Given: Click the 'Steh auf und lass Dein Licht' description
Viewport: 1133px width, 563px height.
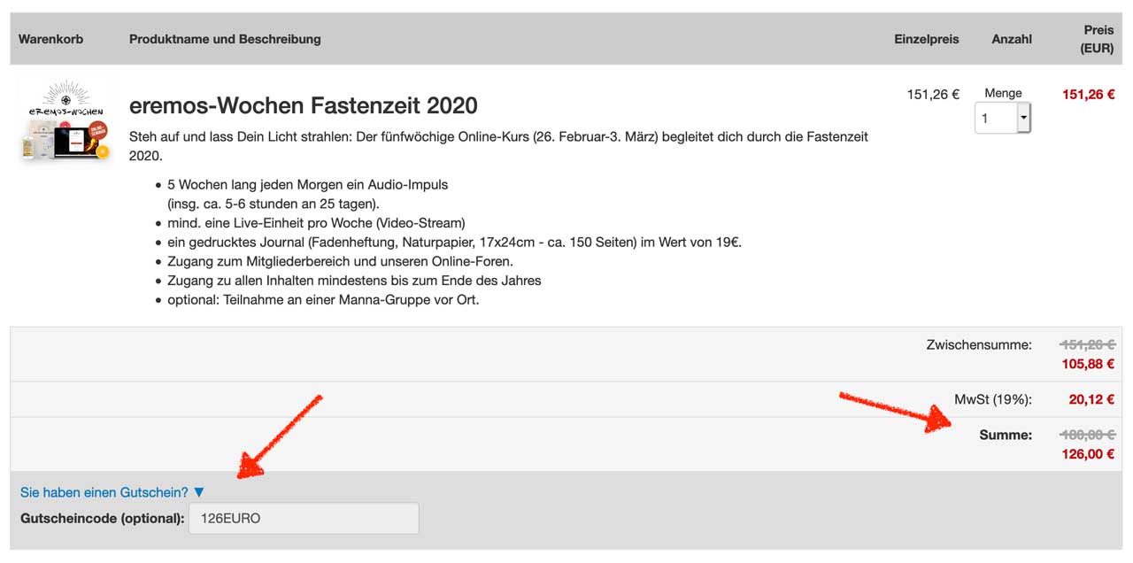Looking at the screenshot, I should [x=498, y=146].
